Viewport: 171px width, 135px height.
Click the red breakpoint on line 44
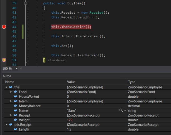4,27
